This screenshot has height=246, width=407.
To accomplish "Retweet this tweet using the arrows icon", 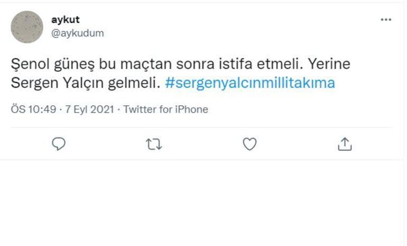I will (154, 143).
